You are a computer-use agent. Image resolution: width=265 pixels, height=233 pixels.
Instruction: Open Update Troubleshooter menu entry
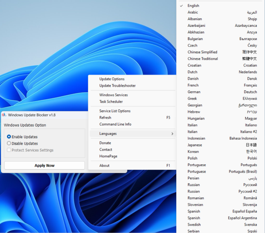132,85
